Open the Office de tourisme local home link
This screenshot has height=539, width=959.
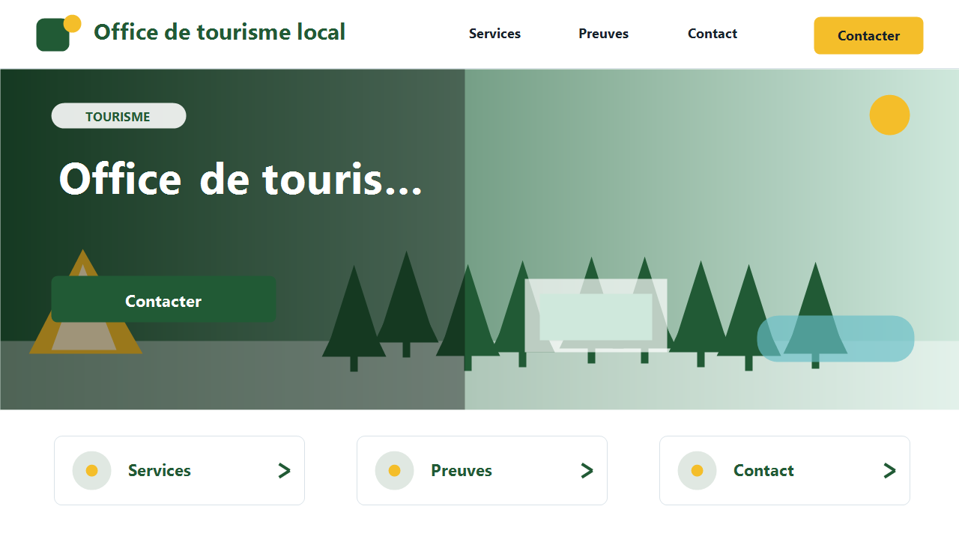(220, 32)
